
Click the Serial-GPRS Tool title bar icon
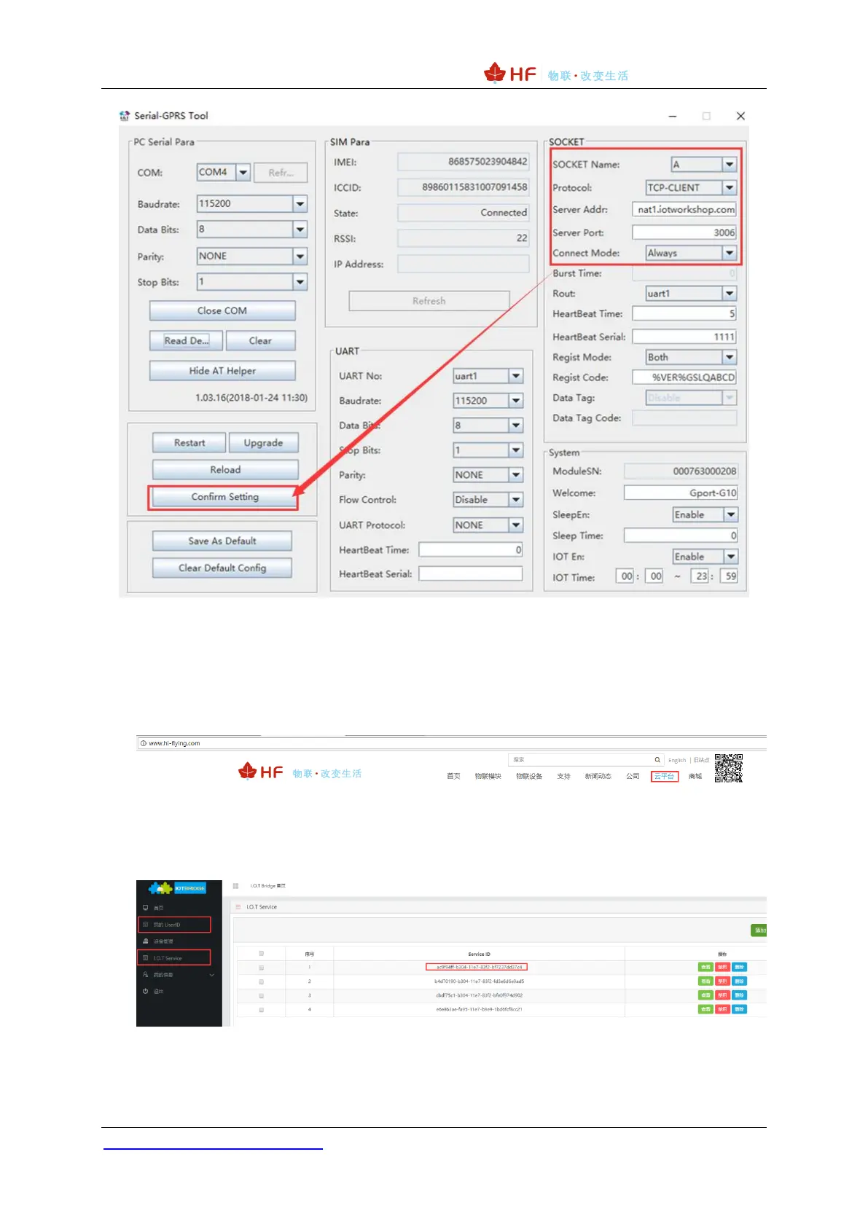pyautogui.click(x=125, y=116)
